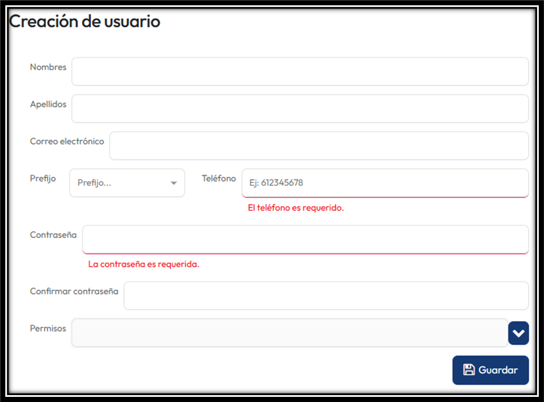
Task: Click the Teléfono field with example number
Action: tap(384, 183)
